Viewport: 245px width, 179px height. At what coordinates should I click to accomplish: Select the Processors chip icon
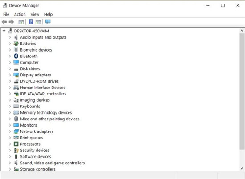click(16, 144)
